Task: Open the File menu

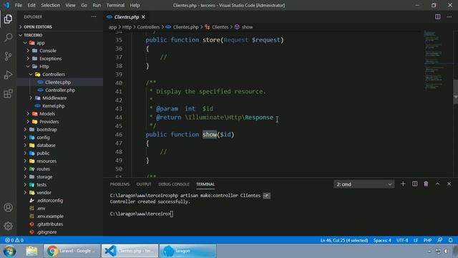Action: click(x=19, y=5)
